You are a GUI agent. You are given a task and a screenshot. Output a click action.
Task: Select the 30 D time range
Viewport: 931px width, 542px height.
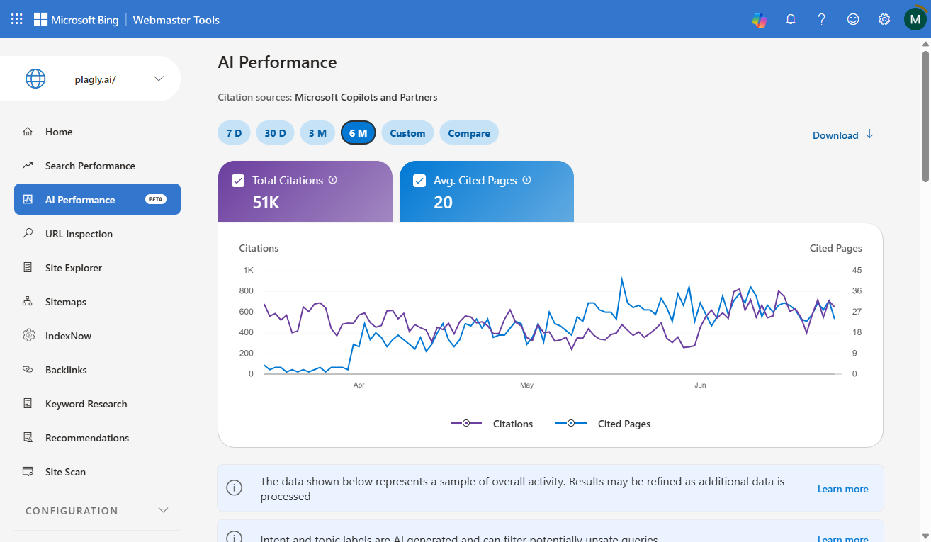click(275, 133)
